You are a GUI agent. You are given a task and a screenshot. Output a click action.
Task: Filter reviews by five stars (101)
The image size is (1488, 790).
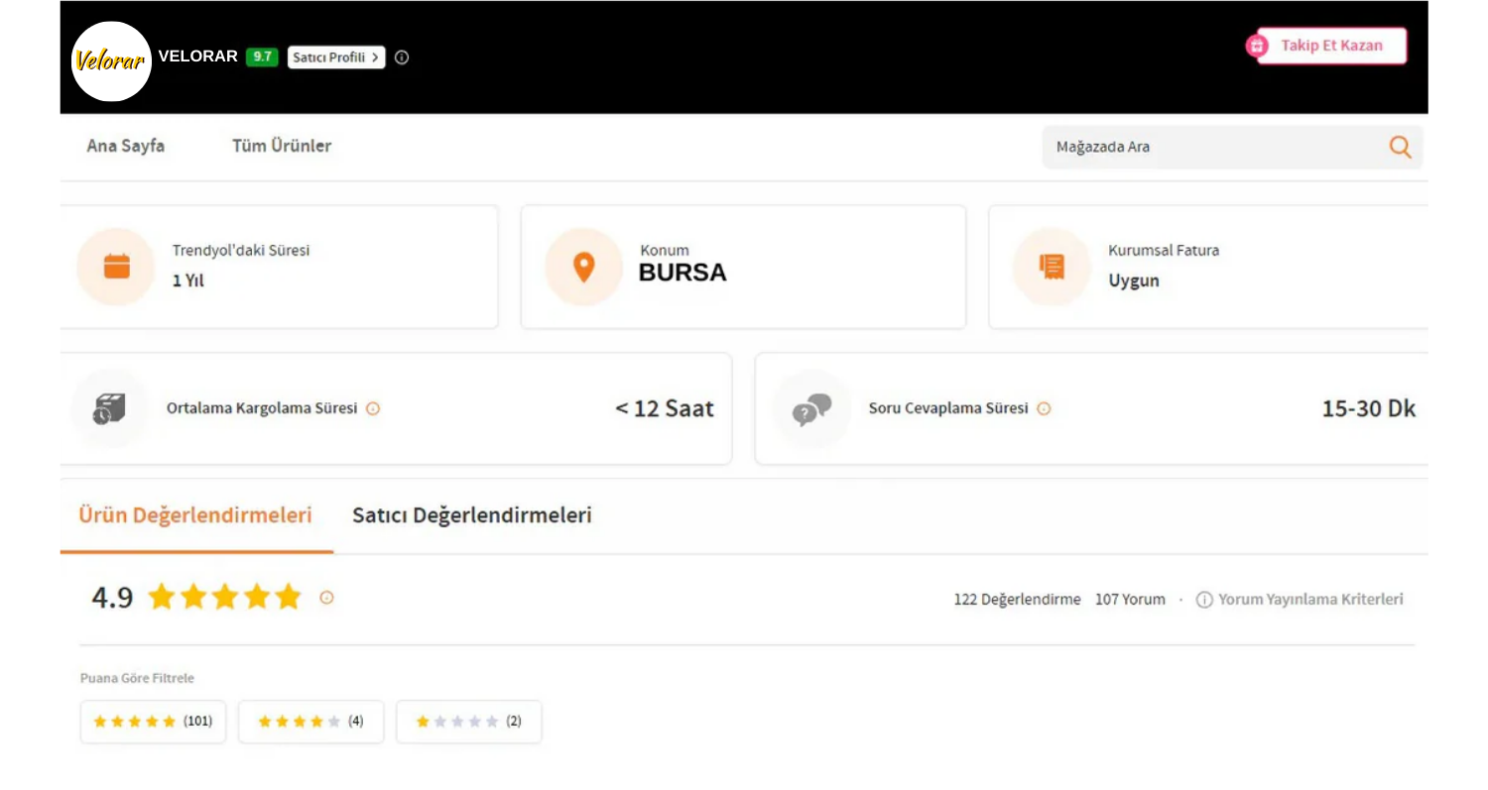153,722
